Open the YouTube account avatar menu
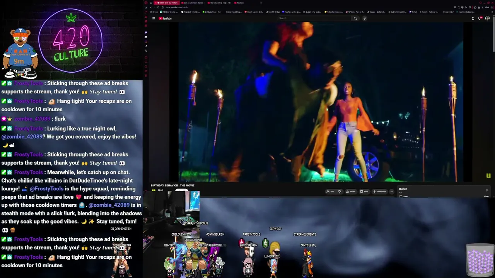The height and width of the screenshot is (278, 495). tap(487, 18)
